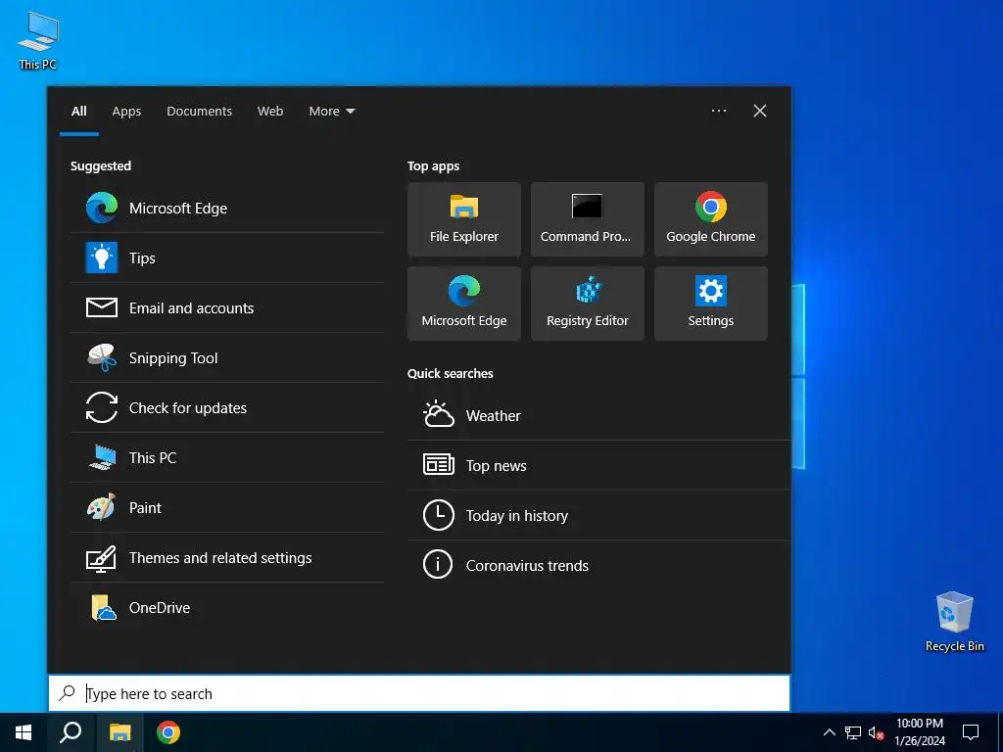1003x752 pixels.
Task: Click the 'Email and accounts' text
Action: 191,308
